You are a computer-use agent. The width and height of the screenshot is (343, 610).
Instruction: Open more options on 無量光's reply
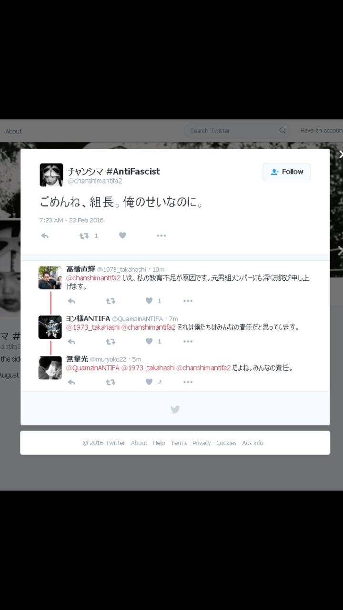[x=188, y=382]
